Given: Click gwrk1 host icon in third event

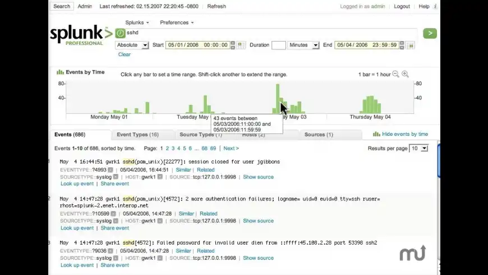Looking at the screenshot, I should (x=160, y=258).
